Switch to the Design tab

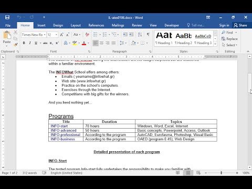click(58, 25)
